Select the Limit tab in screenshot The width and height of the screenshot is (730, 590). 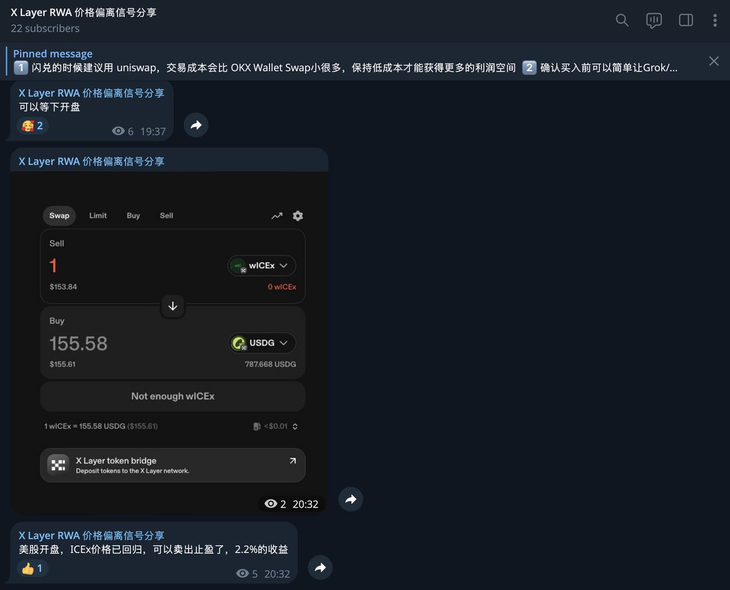point(98,215)
